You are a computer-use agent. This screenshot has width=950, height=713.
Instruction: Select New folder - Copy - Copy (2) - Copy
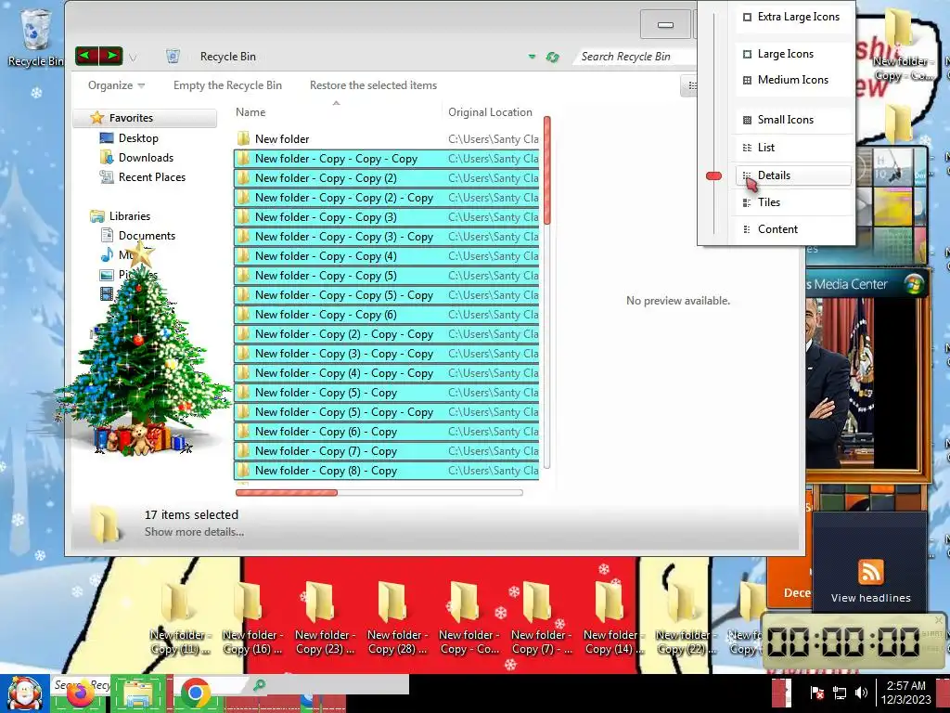click(386, 198)
